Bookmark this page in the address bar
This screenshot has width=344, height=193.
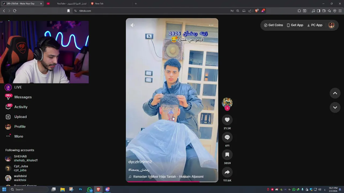(x=68, y=11)
